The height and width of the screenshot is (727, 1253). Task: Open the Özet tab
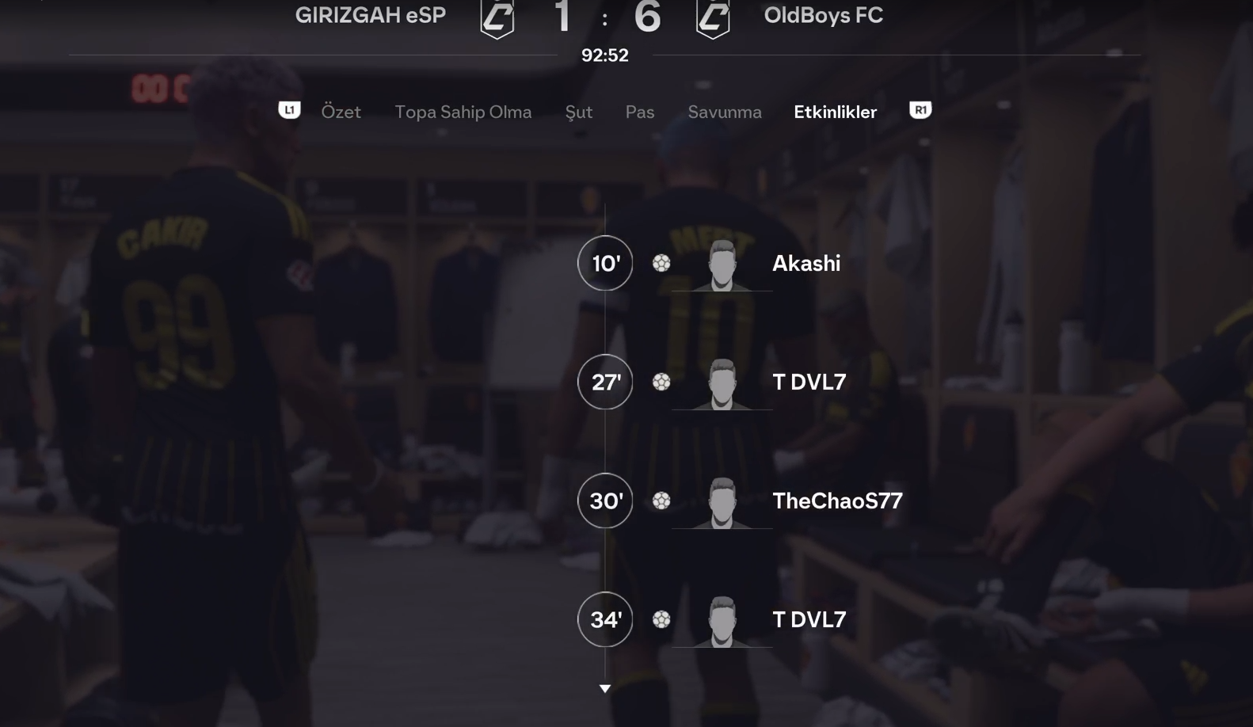[x=341, y=112]
